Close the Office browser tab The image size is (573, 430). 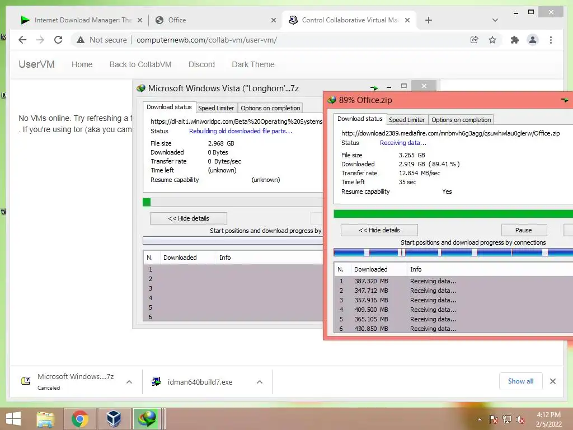click(x=273, y=20)
